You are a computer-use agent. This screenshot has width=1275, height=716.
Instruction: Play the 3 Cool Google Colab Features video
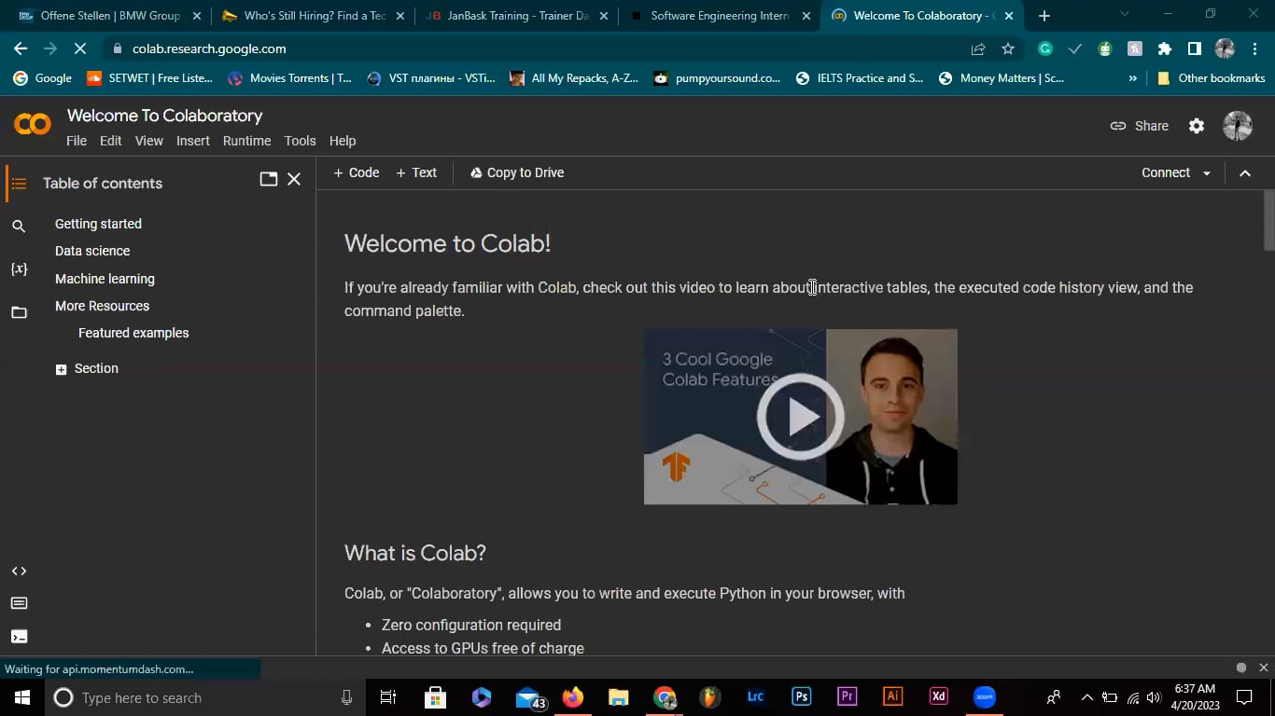pyautogui.click(x=800, y=417)
